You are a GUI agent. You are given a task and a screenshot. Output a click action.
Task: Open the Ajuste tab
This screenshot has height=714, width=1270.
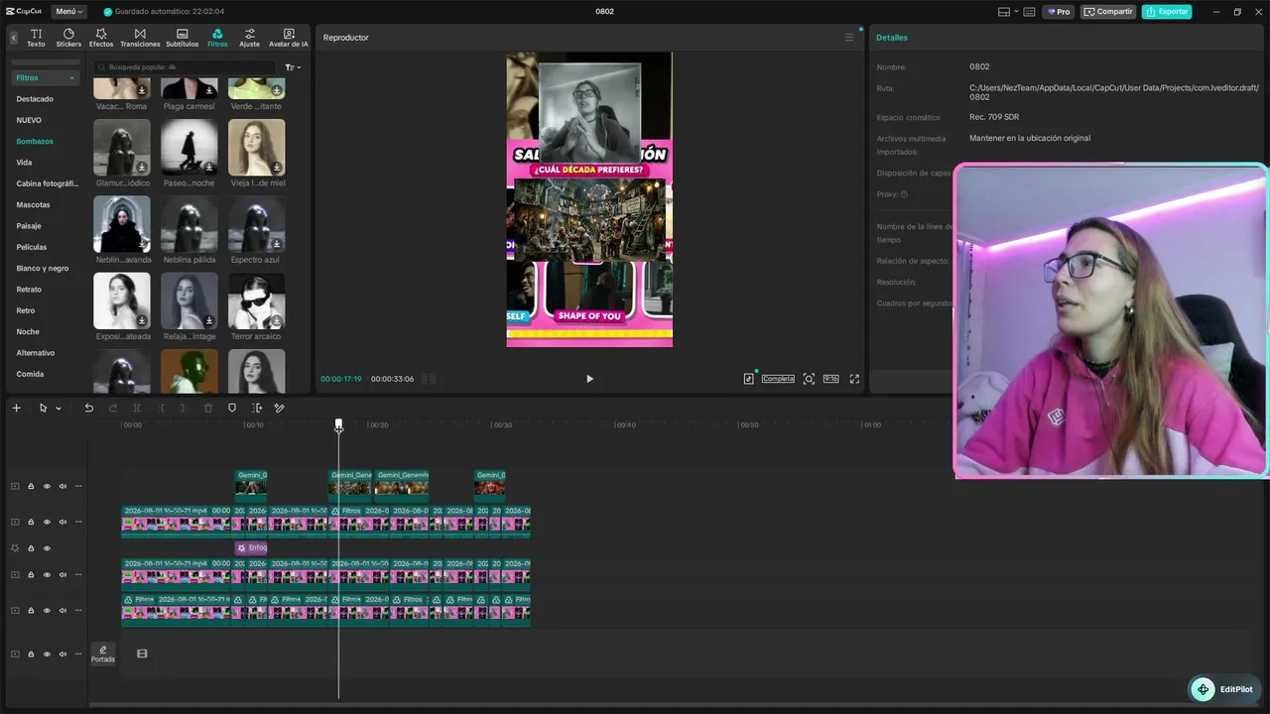click(x=249, y=38)
